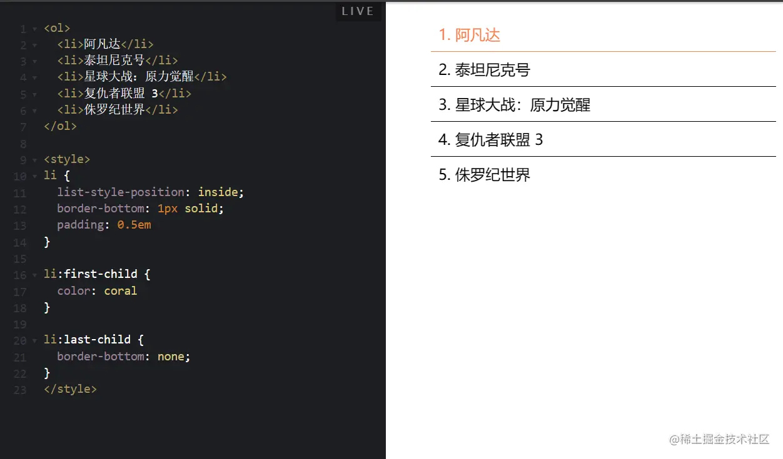Image resolution: width=783 pixels, height=459 pixels.
Task: Toggle the LIVE preview button
Action: point(358,11)
